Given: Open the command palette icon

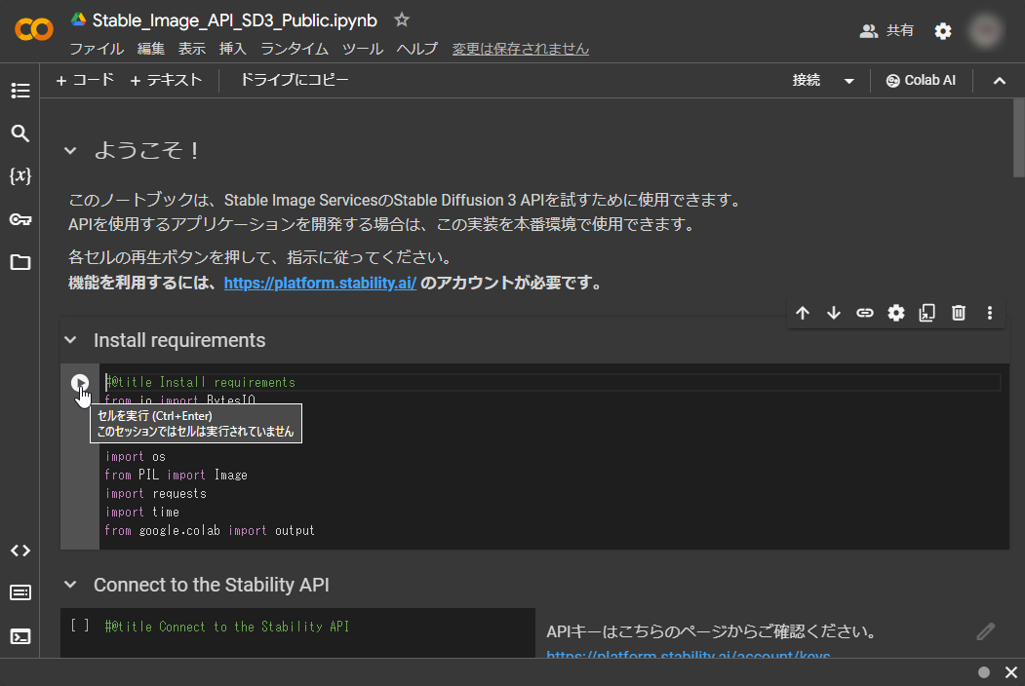Looking at the screenshot, I should pyautogui.click(x=20, y=592).
